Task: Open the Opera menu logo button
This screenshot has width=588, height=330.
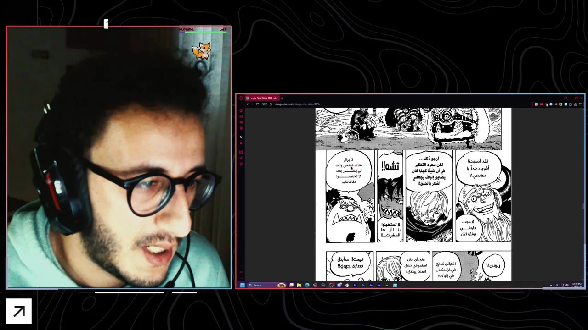Action: tap(241, 98)
